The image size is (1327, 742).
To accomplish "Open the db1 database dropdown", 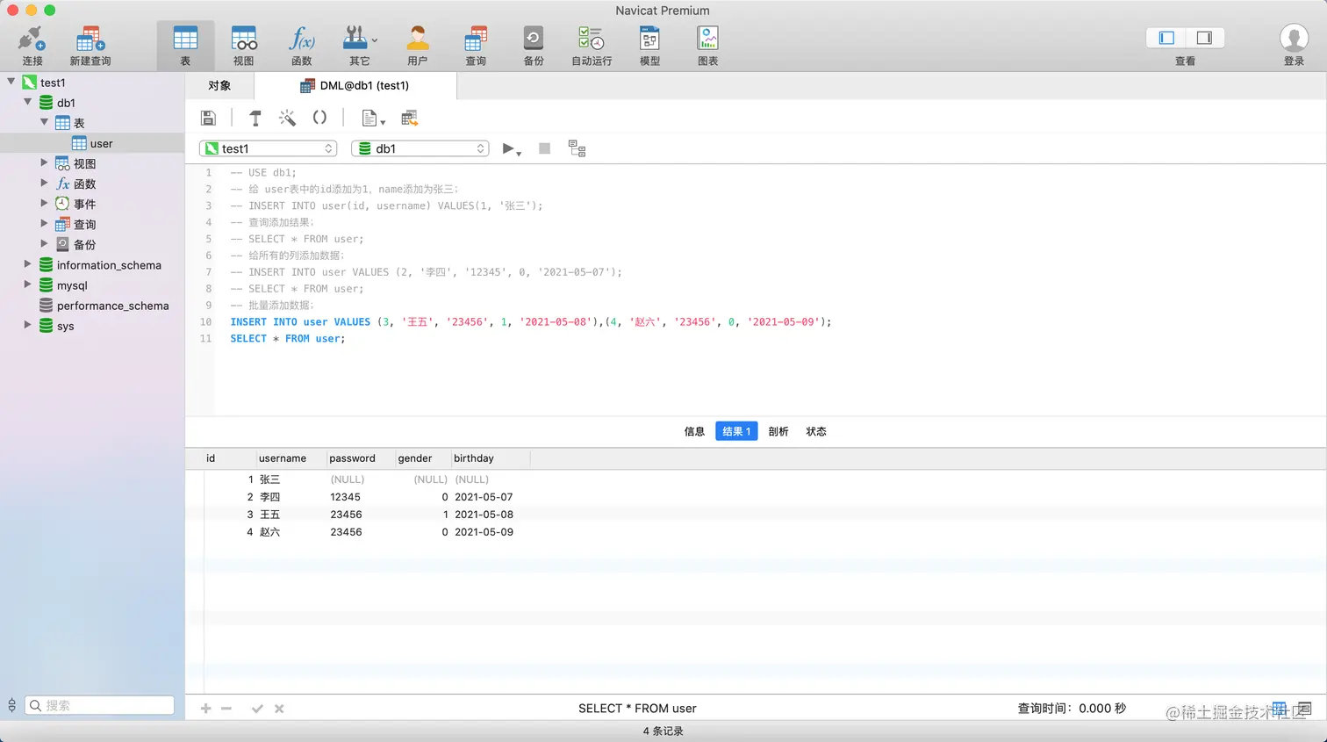I will pyautogui.click(x=420, y=148).
